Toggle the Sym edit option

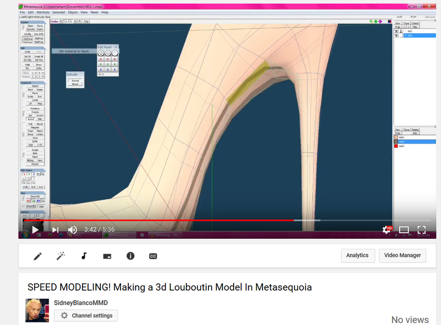click(x=41, y=187)
